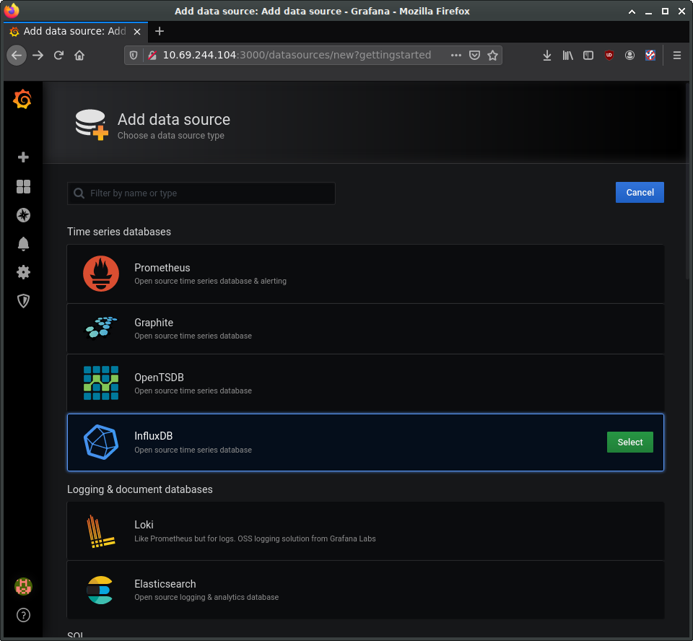This screenshot has width=693, height=641.
Task: Click the 'Logging & document databases' heading
Action: tap(139, 489)
